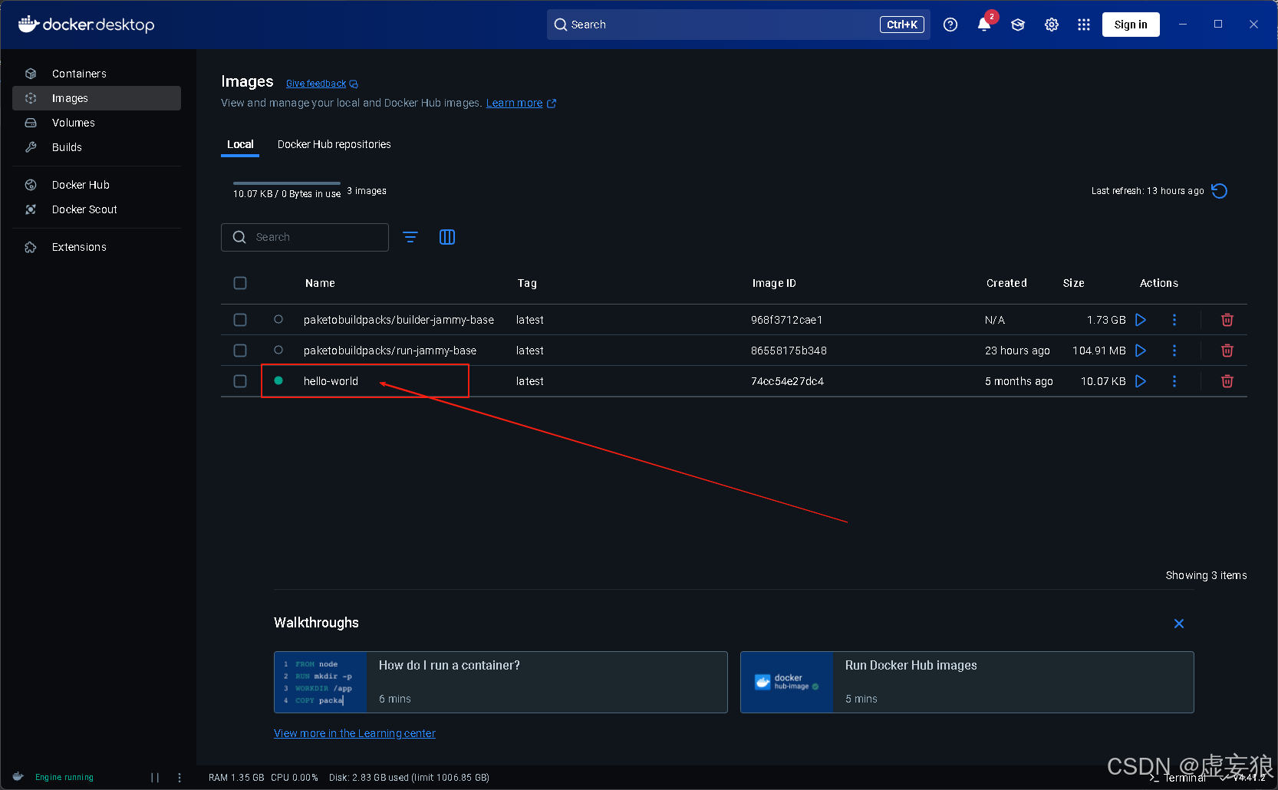Select the builder-jammy-base image checkbox

pyautogui.click(x=240, y=320)
